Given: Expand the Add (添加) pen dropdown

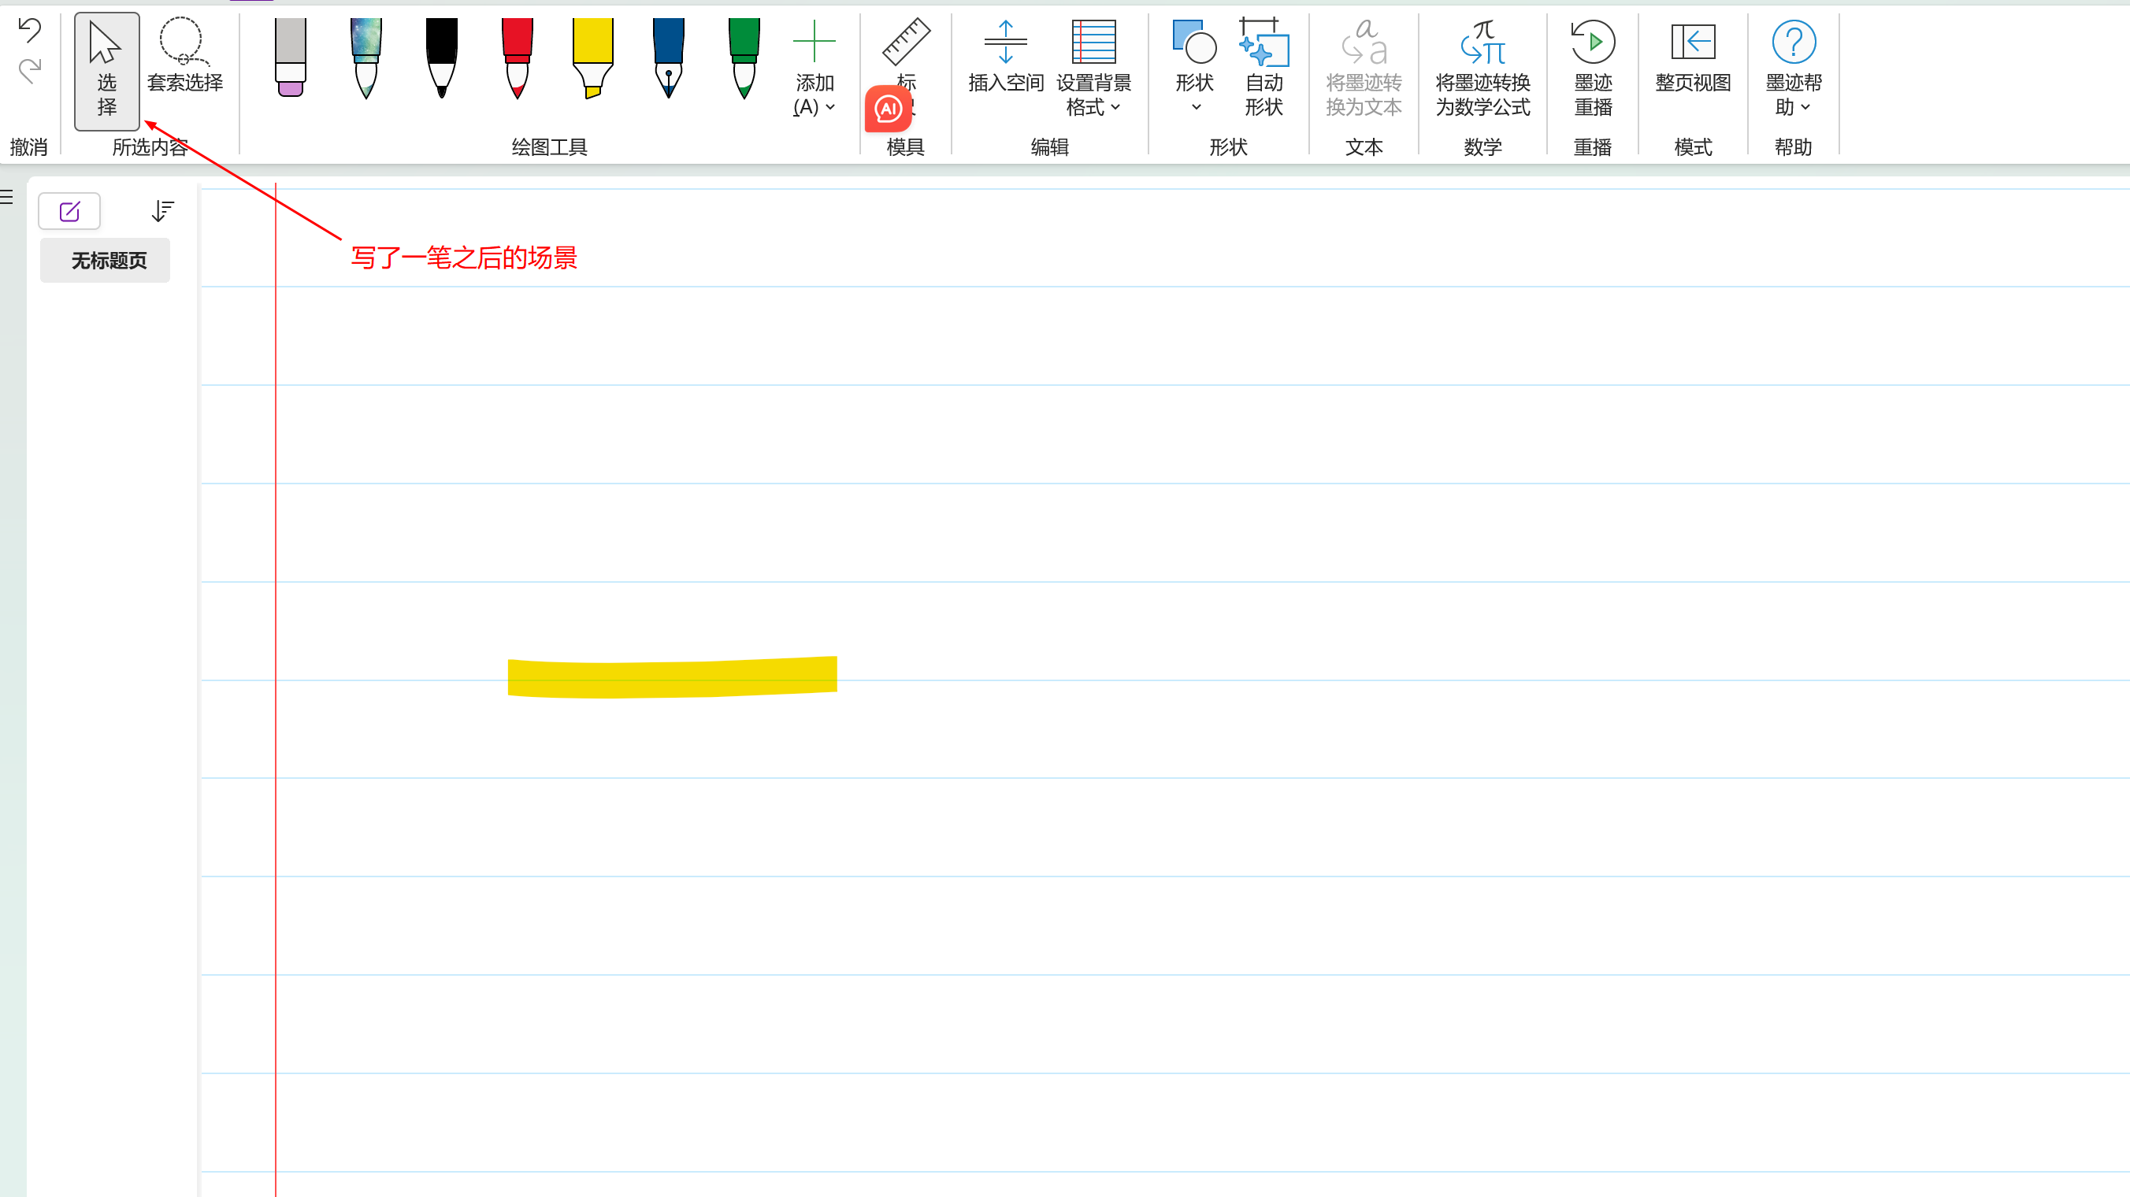Looking at the screenshot, I should pyautogui.click(x=814, y=68).
